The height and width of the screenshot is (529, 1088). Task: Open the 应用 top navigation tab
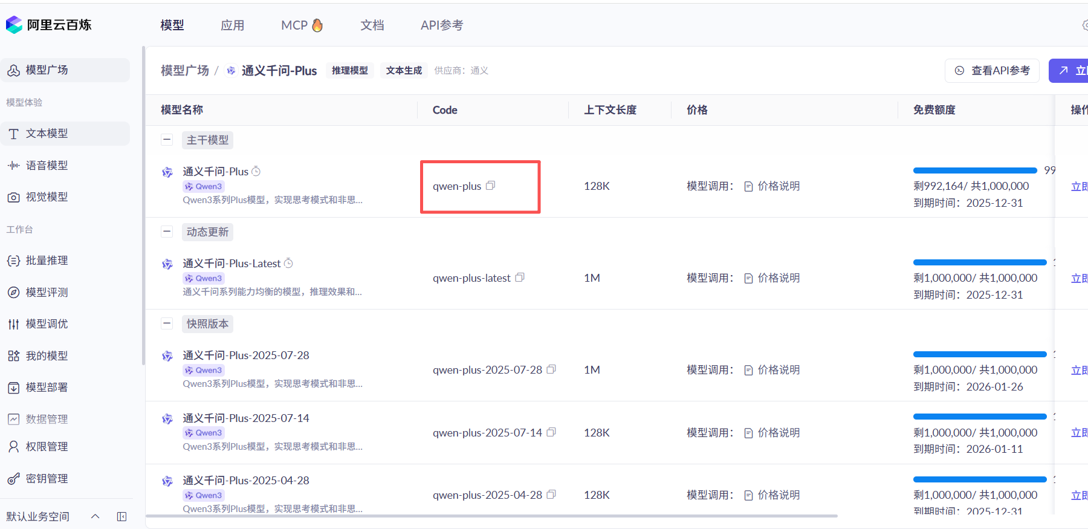point(233,25)
